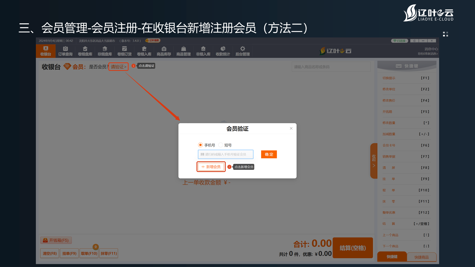The height and width of the screenshot is (267, 475).
Task: Click the refresh icon in title bar
Action: (414, 41)
